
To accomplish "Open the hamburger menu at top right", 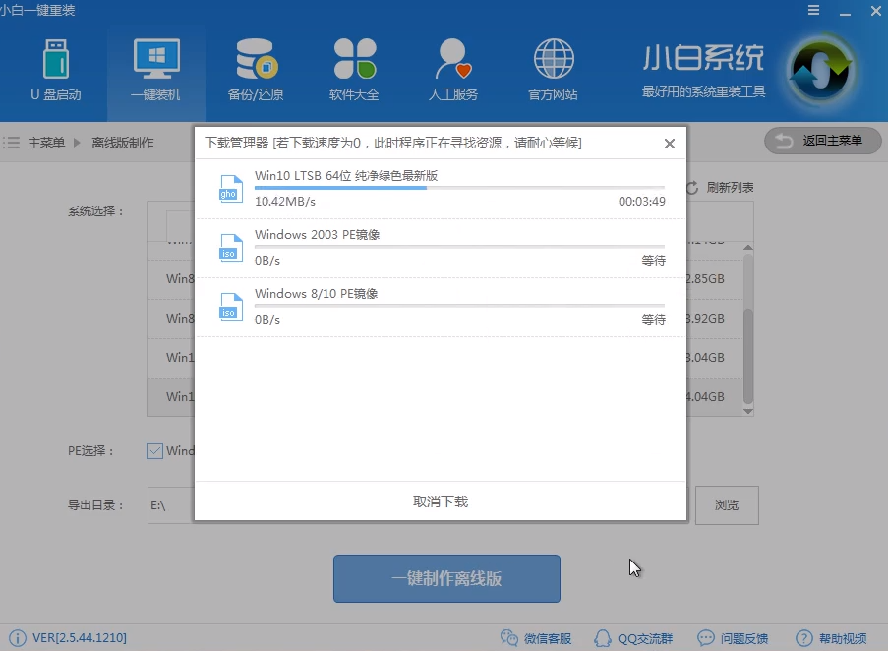I will pyautogui.click(x=814, y=10).
